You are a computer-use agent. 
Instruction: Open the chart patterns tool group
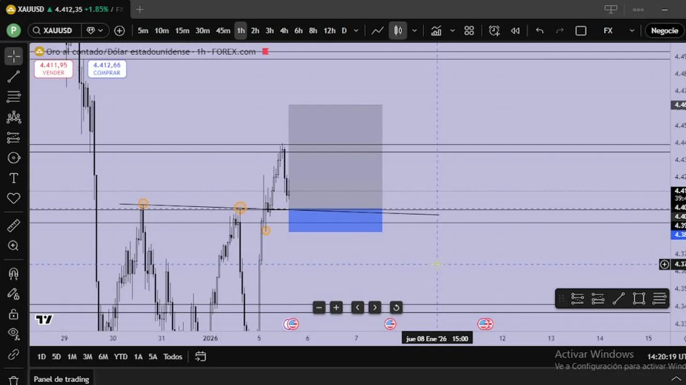click(13, 117)
